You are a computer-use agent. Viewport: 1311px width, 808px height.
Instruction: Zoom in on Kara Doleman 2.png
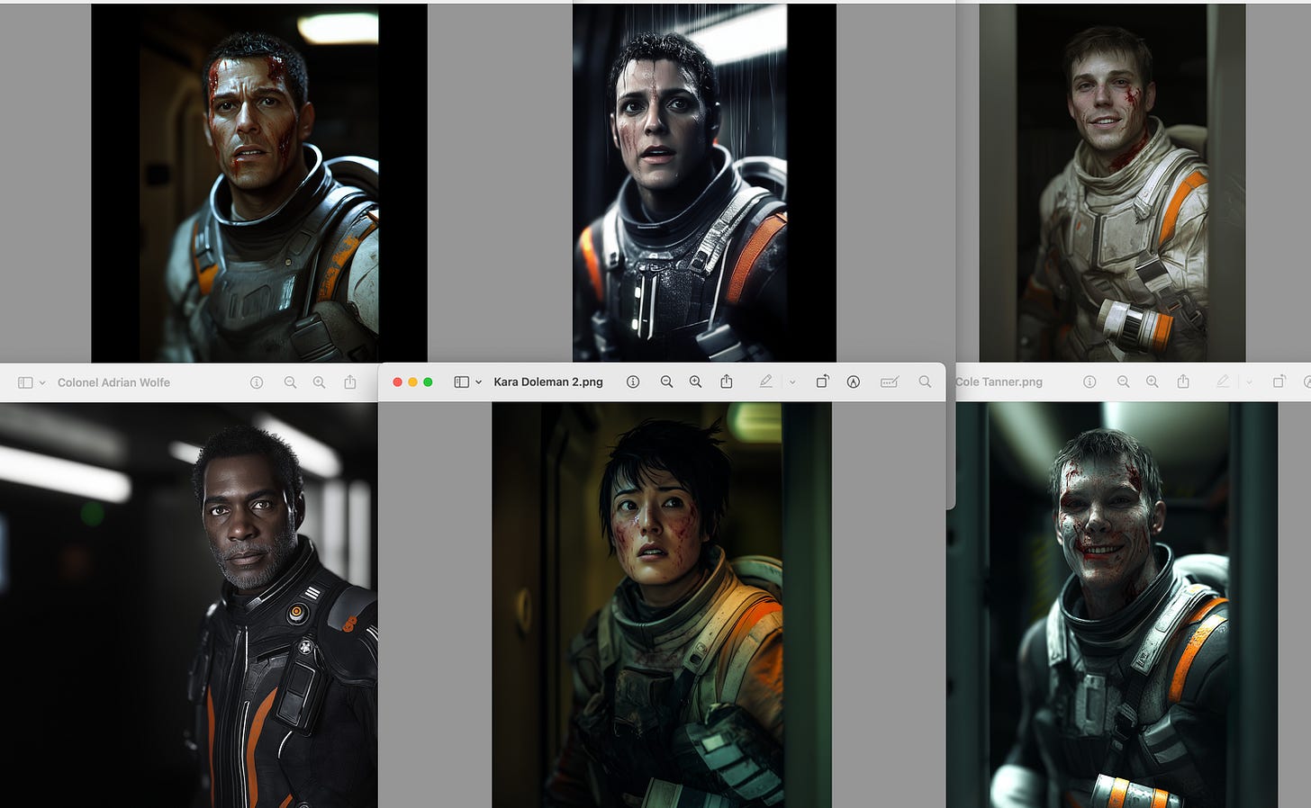coord(695,382)
